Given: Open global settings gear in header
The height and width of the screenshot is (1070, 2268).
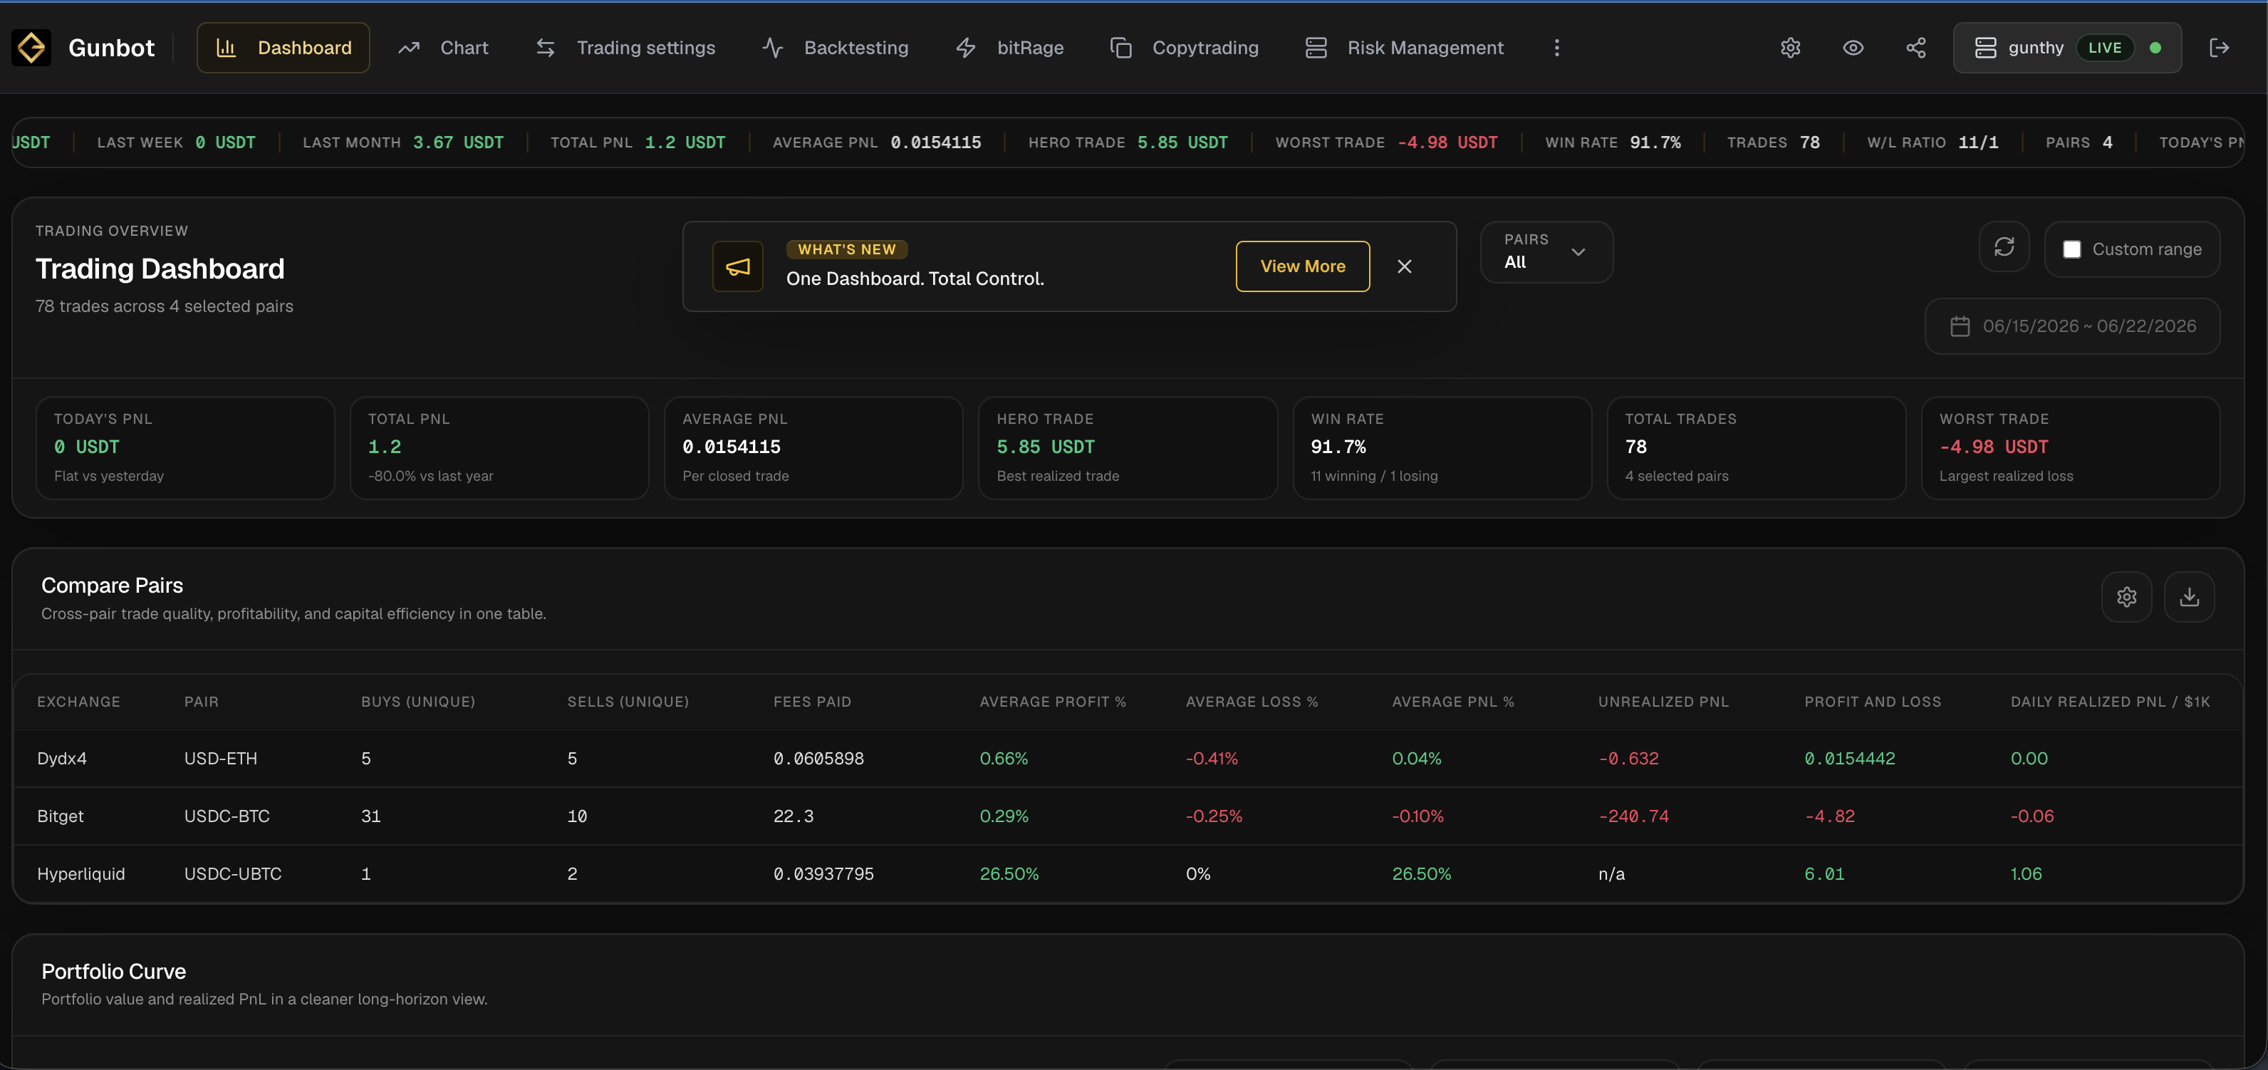Looking at the screenshot, I should (1791, 48).
